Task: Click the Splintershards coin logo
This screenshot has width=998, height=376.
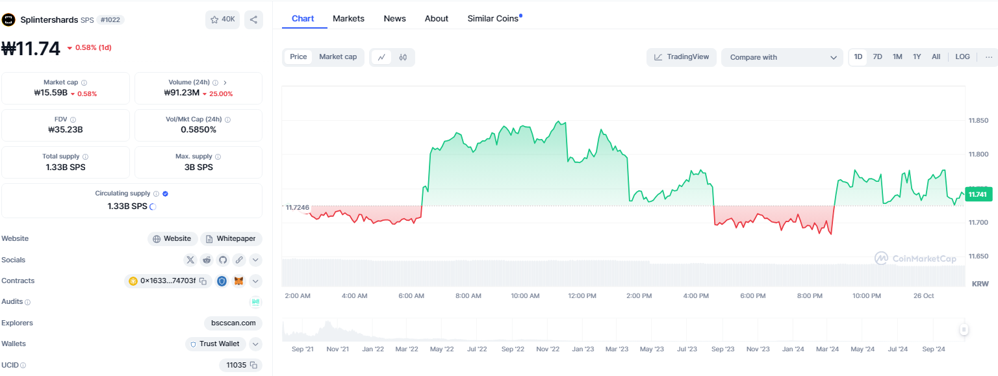Action: (8, 19)
